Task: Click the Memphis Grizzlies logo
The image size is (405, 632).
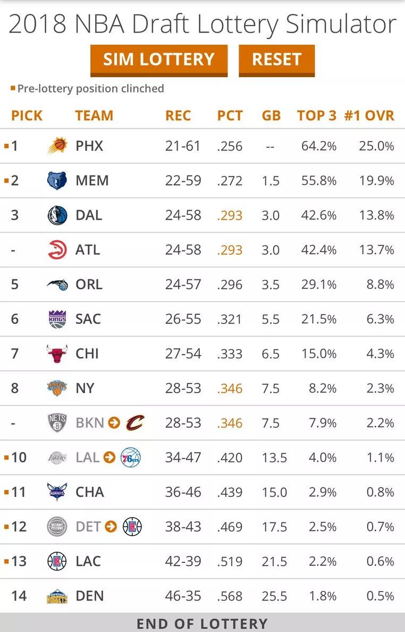Action: pyautogui.click(x=57, y=181)
